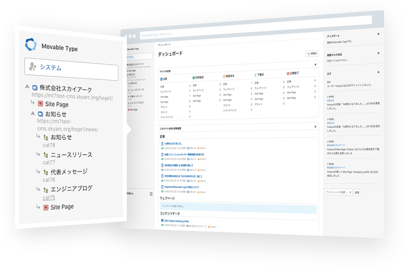Collapse the 株式会社スカイアーク site tree
Image resolution: width=407 pixels, height=268 pixels.
click(27, 86)
